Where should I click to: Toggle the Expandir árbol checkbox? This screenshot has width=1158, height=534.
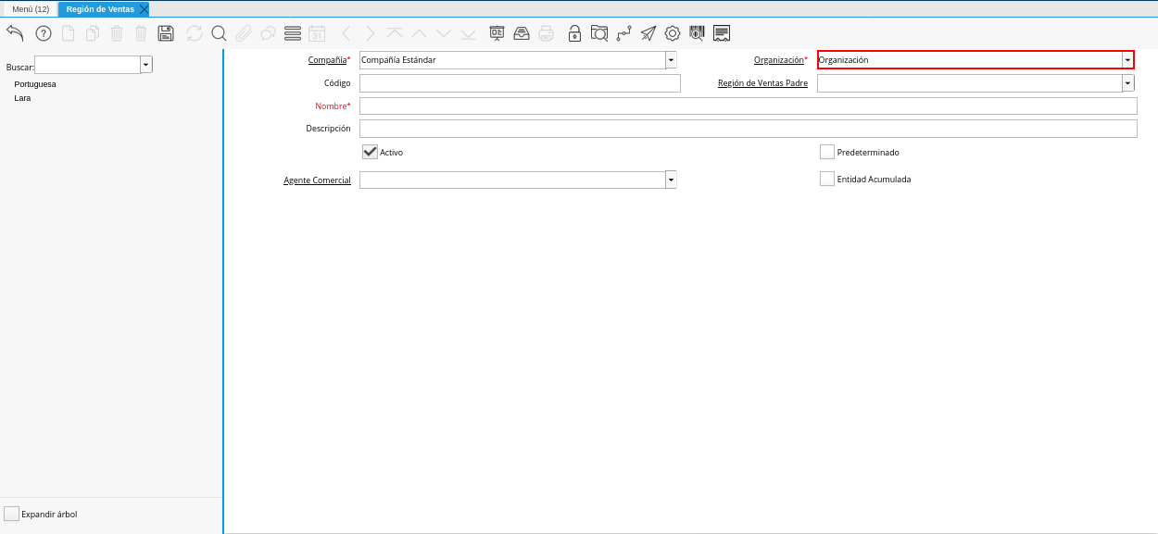11,514
